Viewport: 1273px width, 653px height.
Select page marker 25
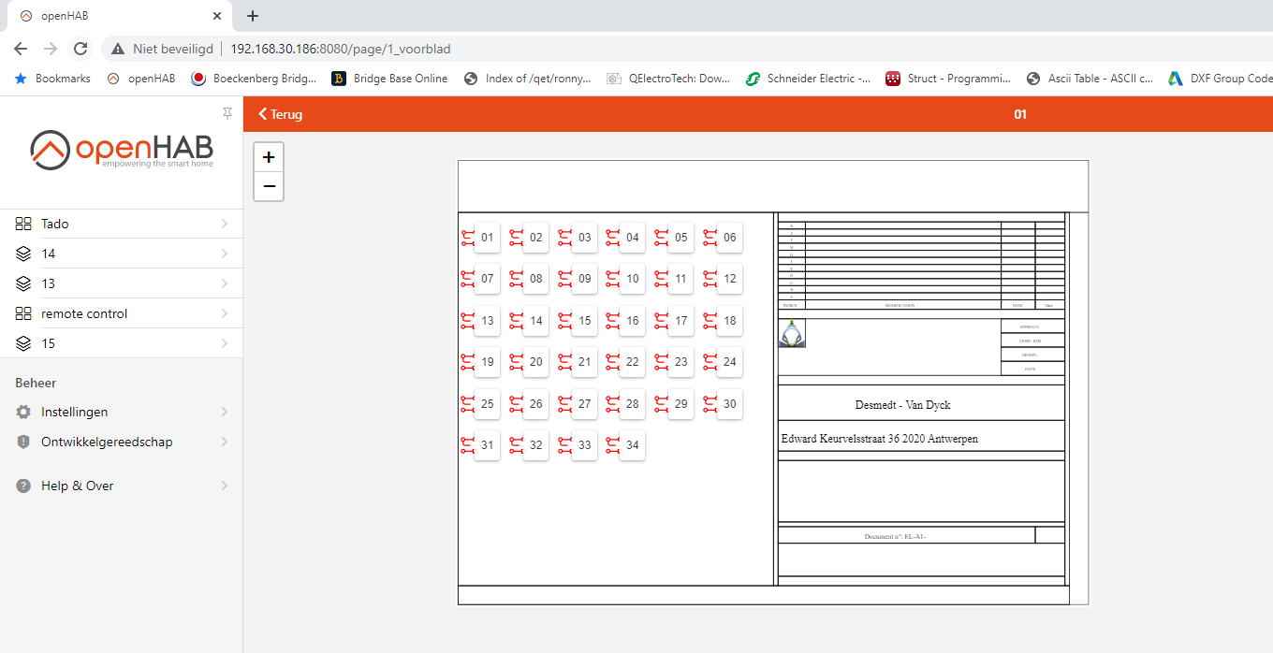click(x=487, y=404)
